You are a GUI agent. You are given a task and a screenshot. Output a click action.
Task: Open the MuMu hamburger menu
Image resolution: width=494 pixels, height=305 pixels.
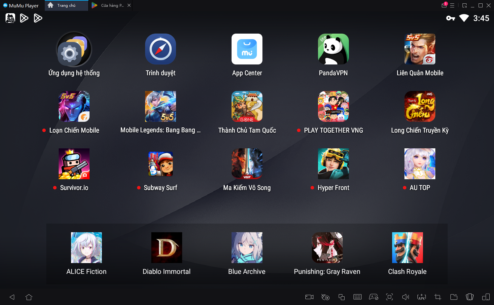[x=452, y=6]
